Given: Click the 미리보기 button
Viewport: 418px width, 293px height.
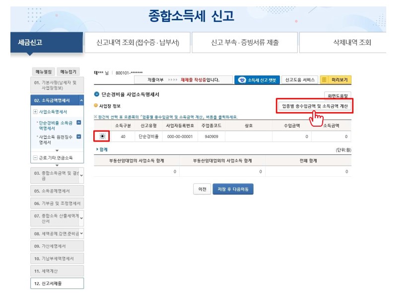Looking at the screenshot, I should (x=336, y=80).
